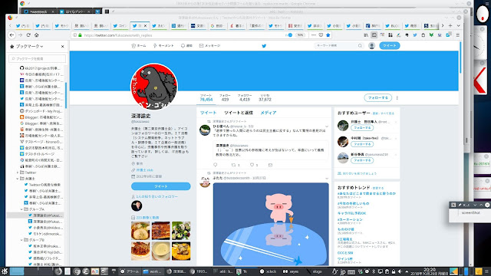491x276 pixels.
Task: Open the Twitter 通知 notifications item
Action: pyautogui.click(x=186, y=46)
